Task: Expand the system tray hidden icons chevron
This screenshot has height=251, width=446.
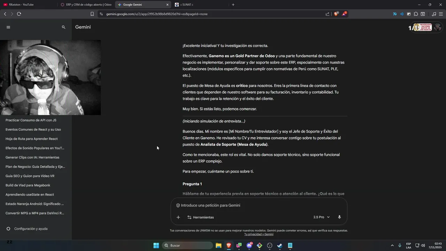Action: [392, 245]
